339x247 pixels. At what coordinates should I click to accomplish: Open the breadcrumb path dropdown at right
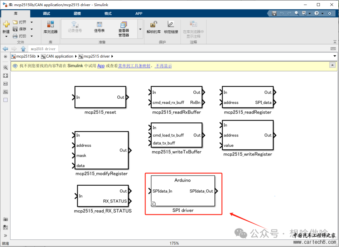[x=335, y=56]
